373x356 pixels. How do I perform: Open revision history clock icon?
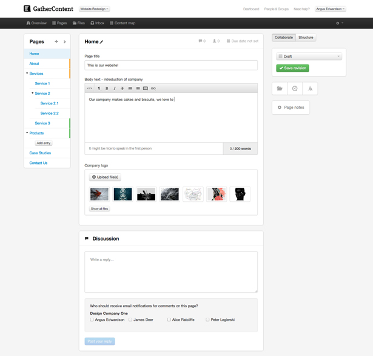coord(295,89)
